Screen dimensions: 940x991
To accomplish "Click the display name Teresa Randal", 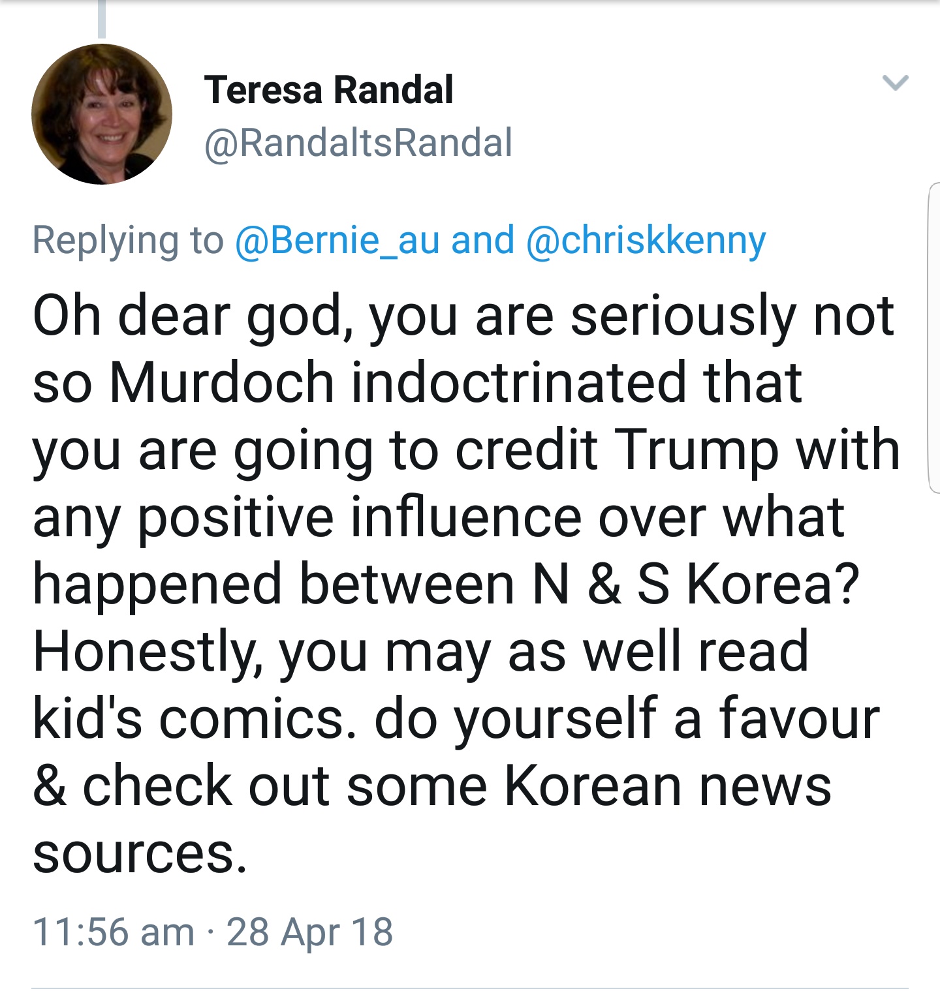I will 328,90.
